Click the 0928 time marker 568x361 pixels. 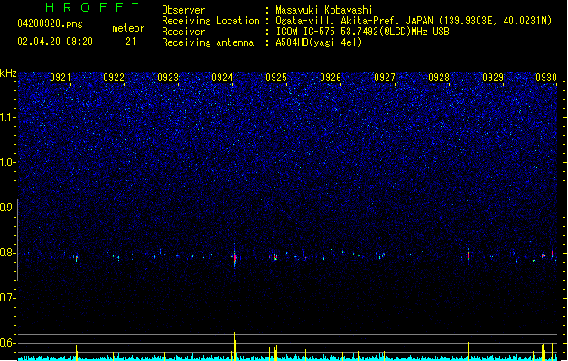pyautogui.click(x=439, y=78)
